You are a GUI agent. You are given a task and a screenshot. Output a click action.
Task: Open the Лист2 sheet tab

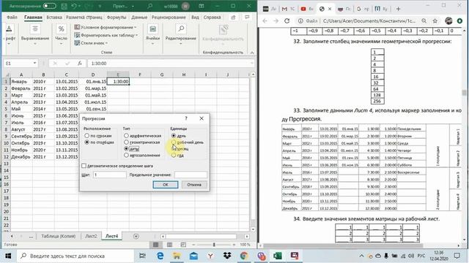91,236
